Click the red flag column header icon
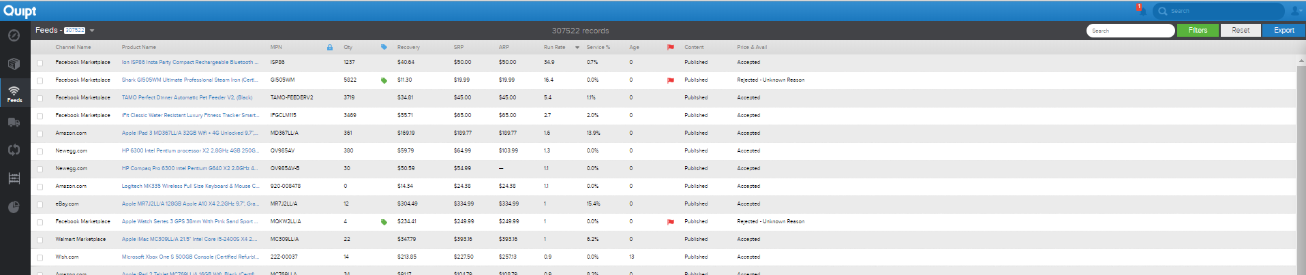This screenshot has width=1306, height=275. (x=670, y=48)
